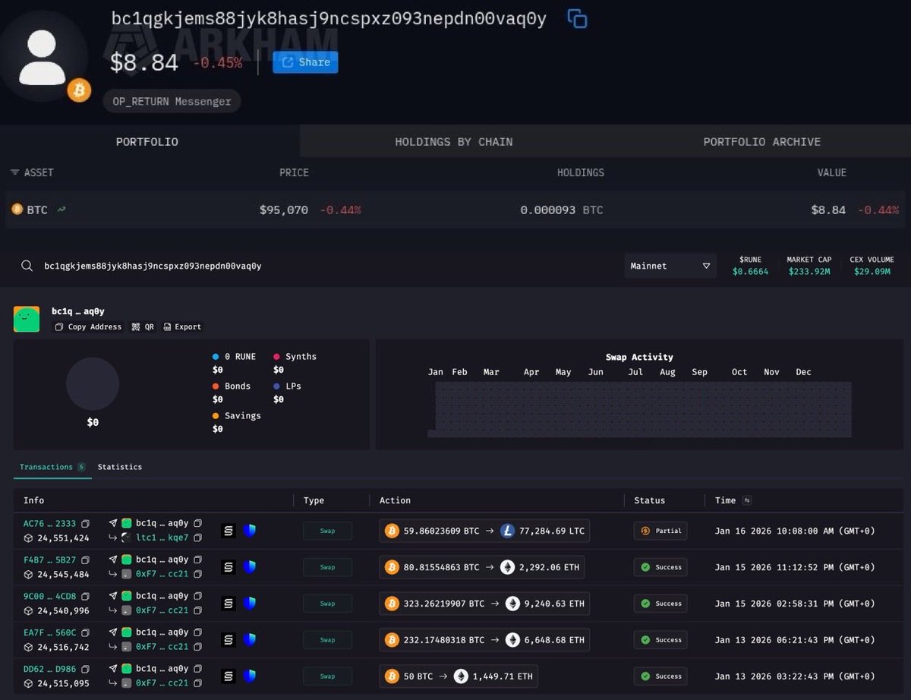Open destination address ltc1 … kqe7

click(162, 538)
